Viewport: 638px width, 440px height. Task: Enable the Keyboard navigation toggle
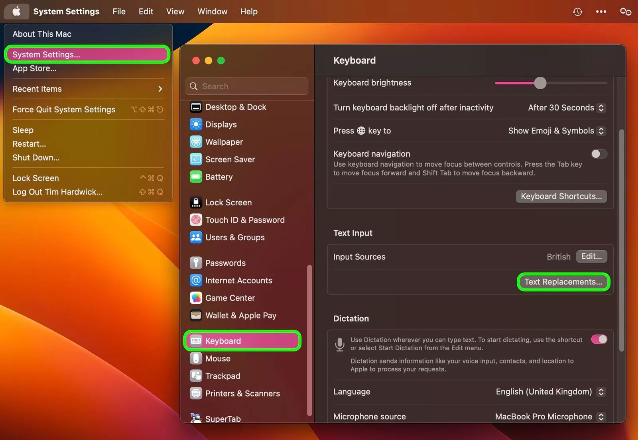coord(599,154)
